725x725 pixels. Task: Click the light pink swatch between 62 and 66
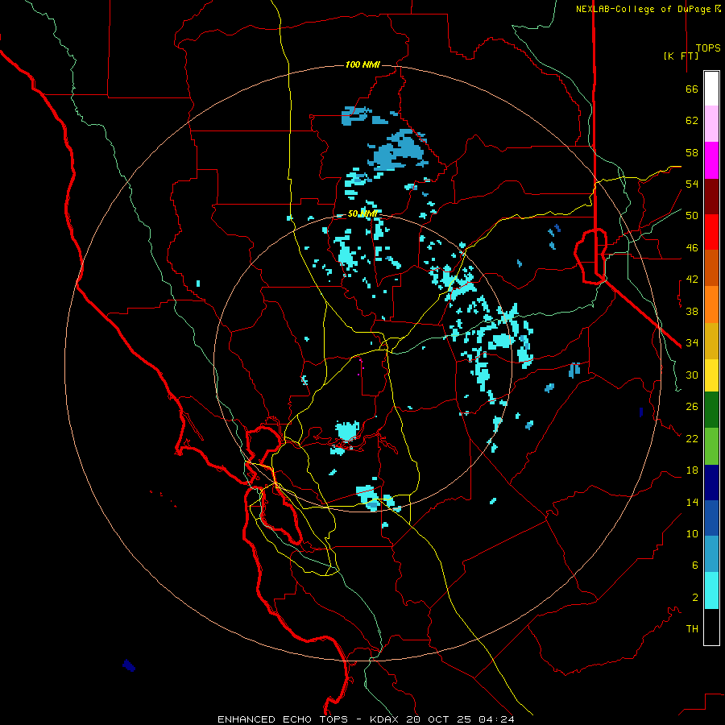pyautogui.click(x=711, y=124)
